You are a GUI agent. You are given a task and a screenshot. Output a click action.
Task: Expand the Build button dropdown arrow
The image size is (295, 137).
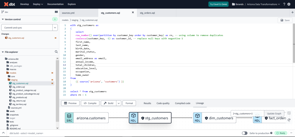click(x=119, y=103)
